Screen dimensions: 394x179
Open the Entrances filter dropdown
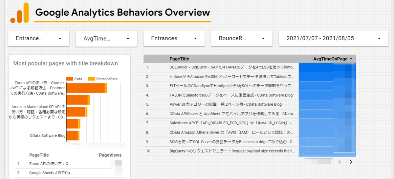point(174,38)
